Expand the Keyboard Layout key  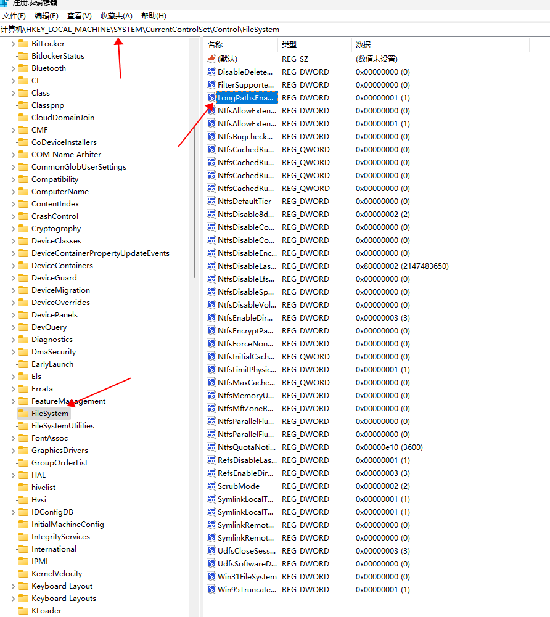(13, 586)
